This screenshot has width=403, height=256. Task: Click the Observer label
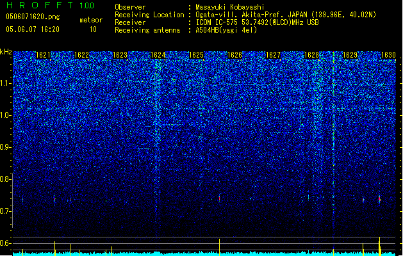pos(130,7)
